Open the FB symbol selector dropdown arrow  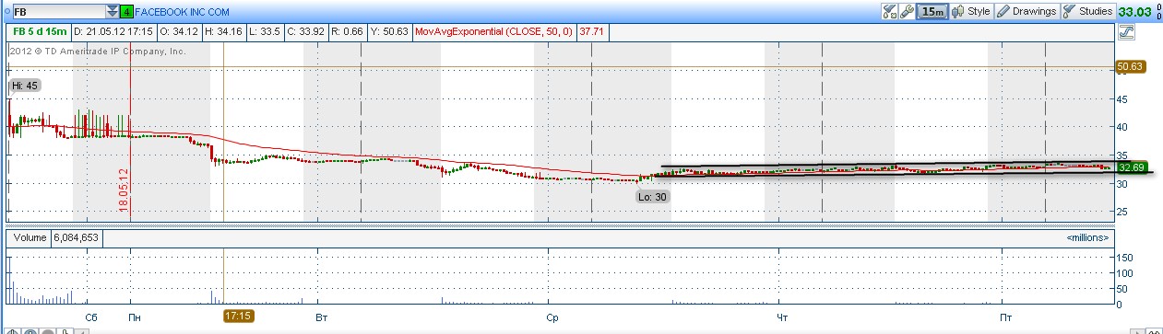tap(113, 12)
